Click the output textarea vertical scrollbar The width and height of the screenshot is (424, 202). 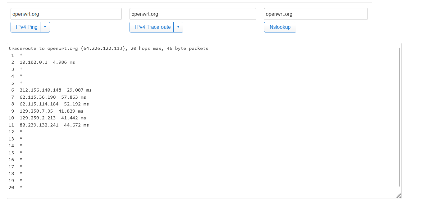coord(399,117)
